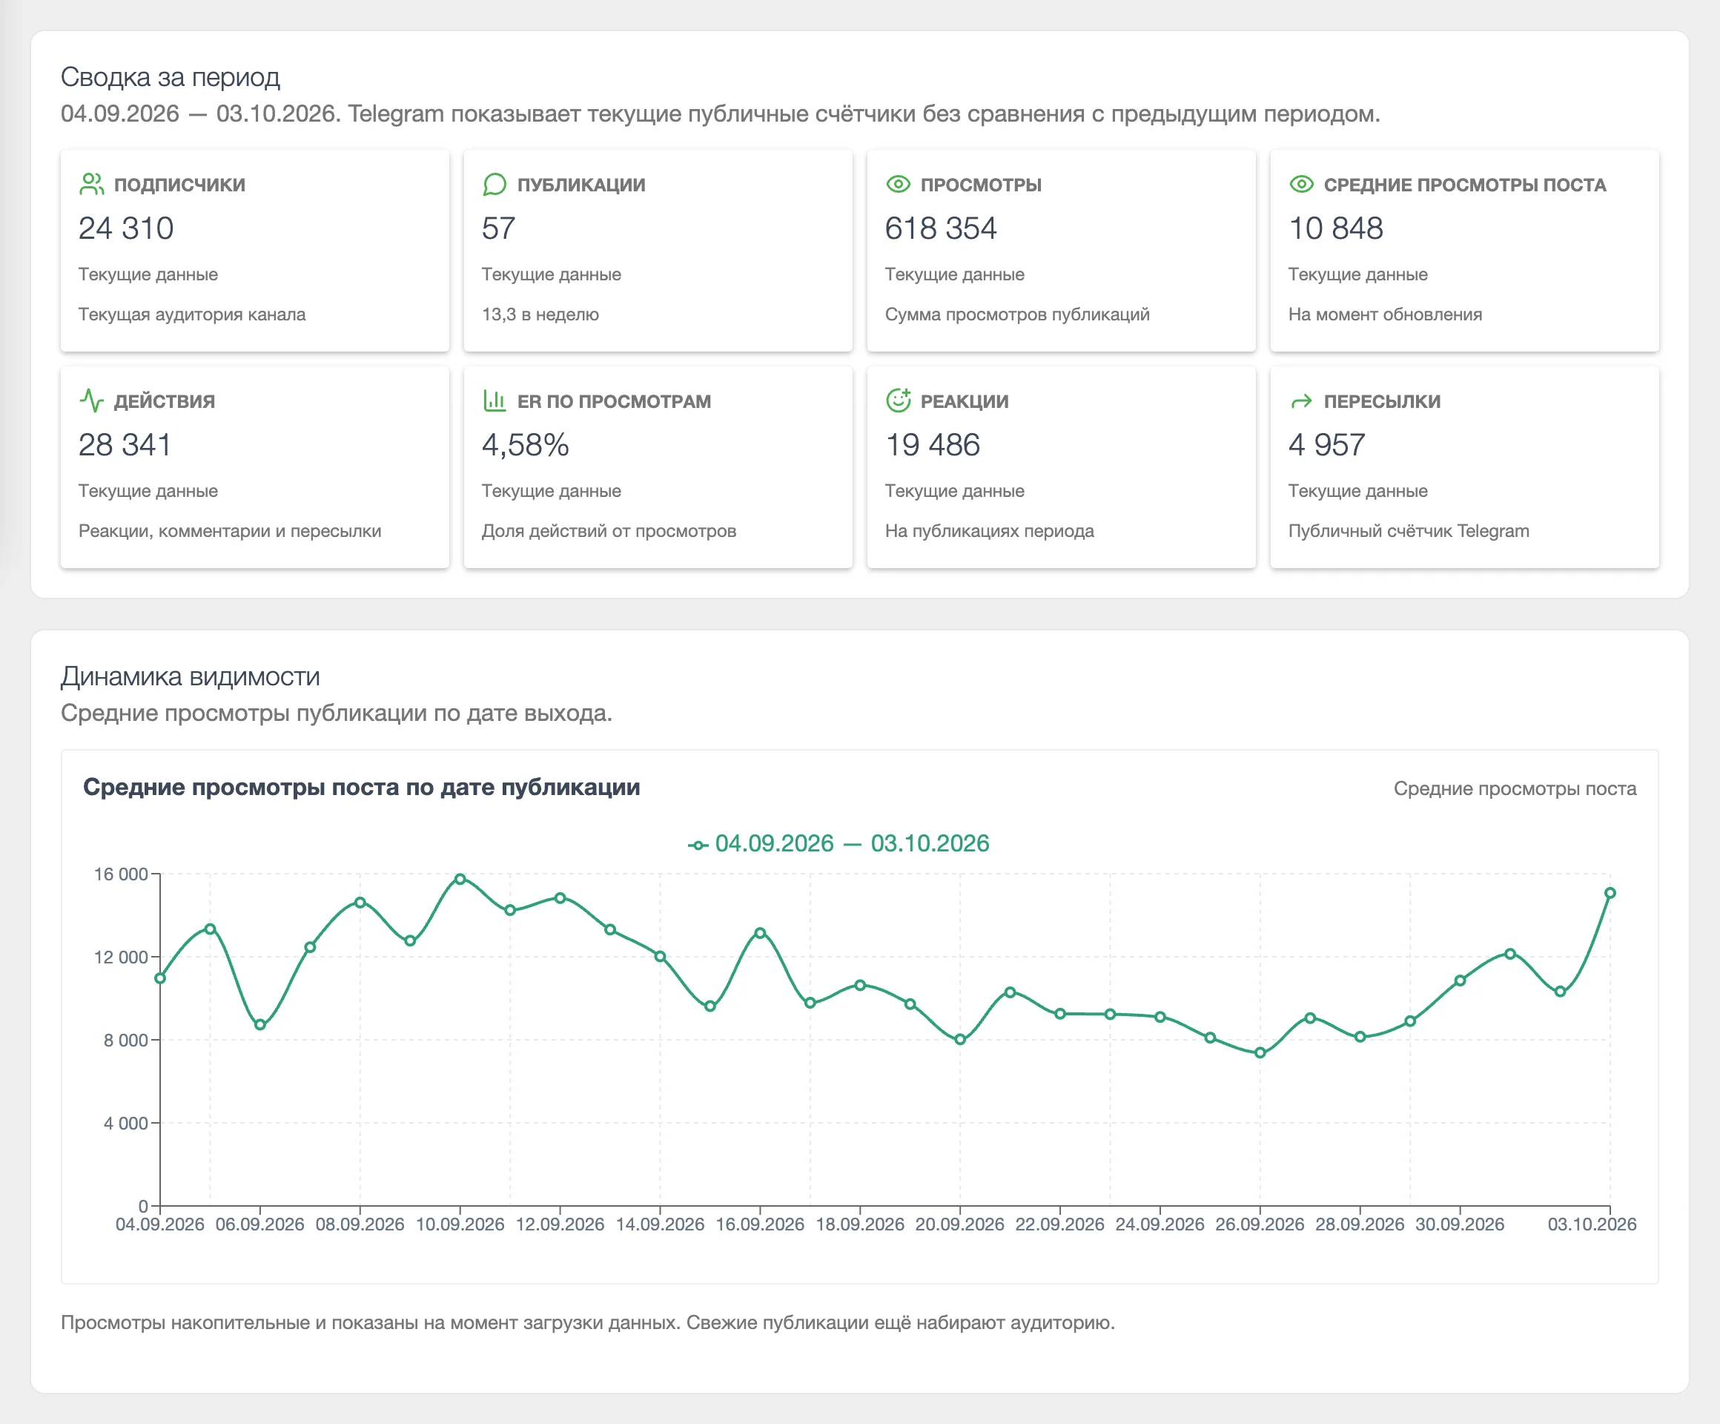Click the Просмотры value 618 354
1720x1424 pixels.
point(940,228)
